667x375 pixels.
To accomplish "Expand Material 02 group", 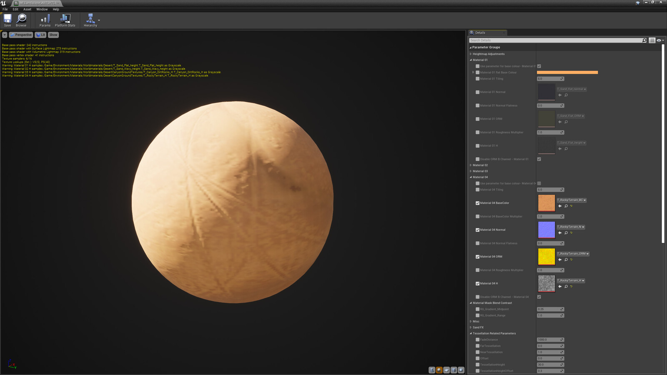I will tap(471, 165).
